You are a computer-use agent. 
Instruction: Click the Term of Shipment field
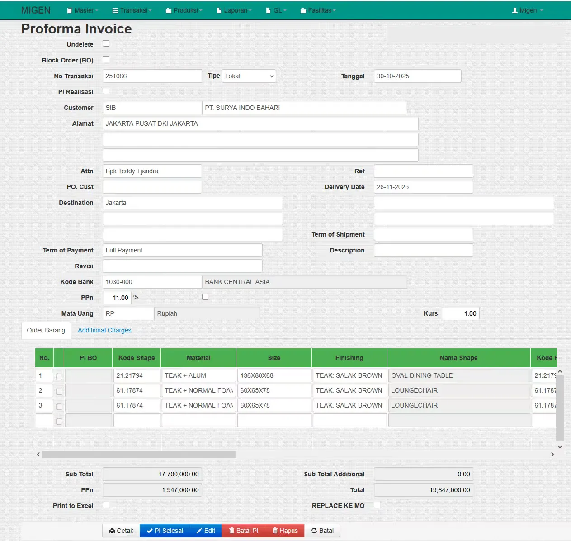424,234
